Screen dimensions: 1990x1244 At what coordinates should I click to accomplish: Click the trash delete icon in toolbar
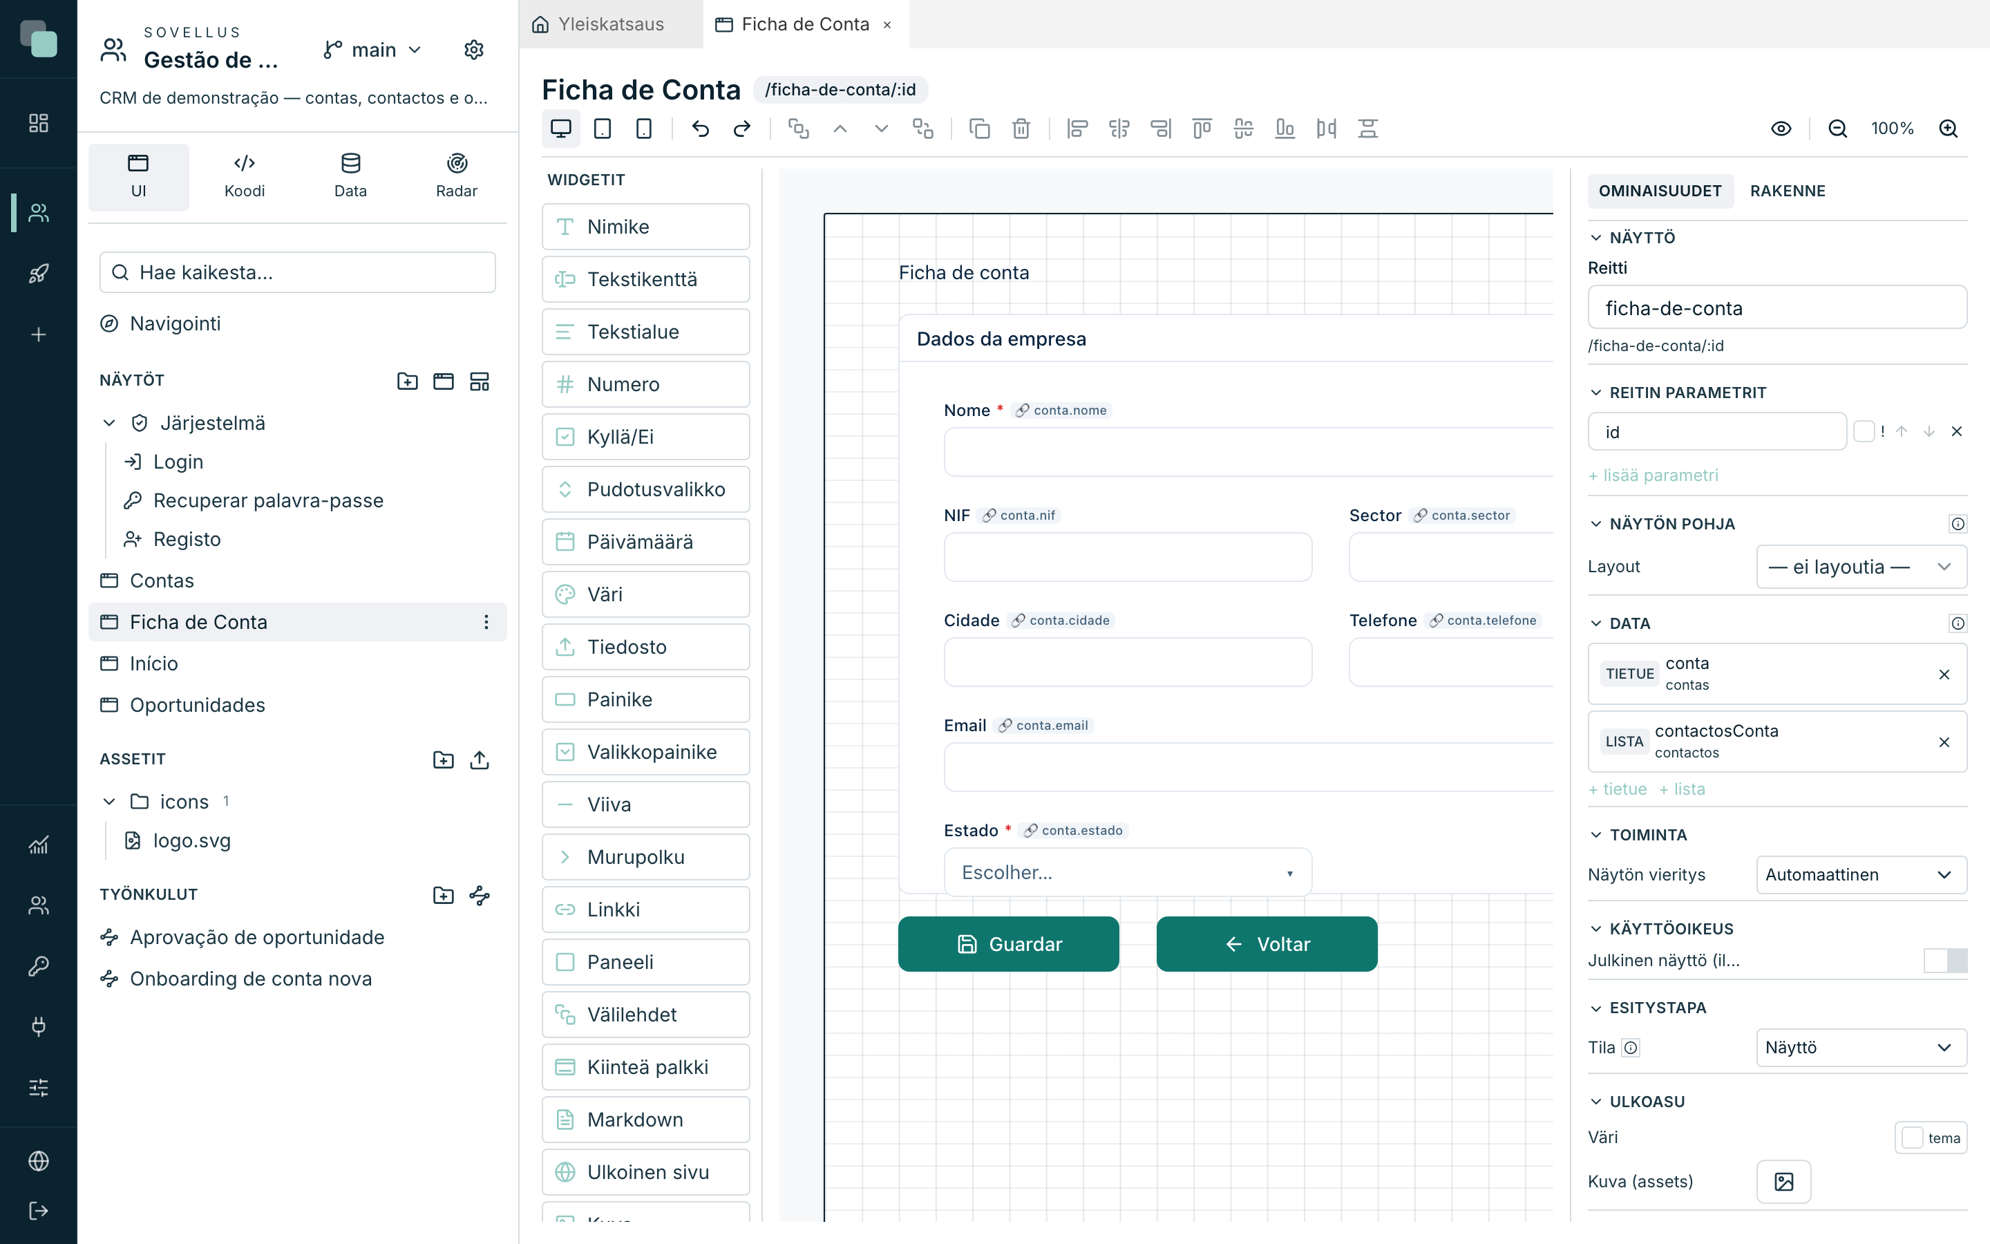point(1021,129)
